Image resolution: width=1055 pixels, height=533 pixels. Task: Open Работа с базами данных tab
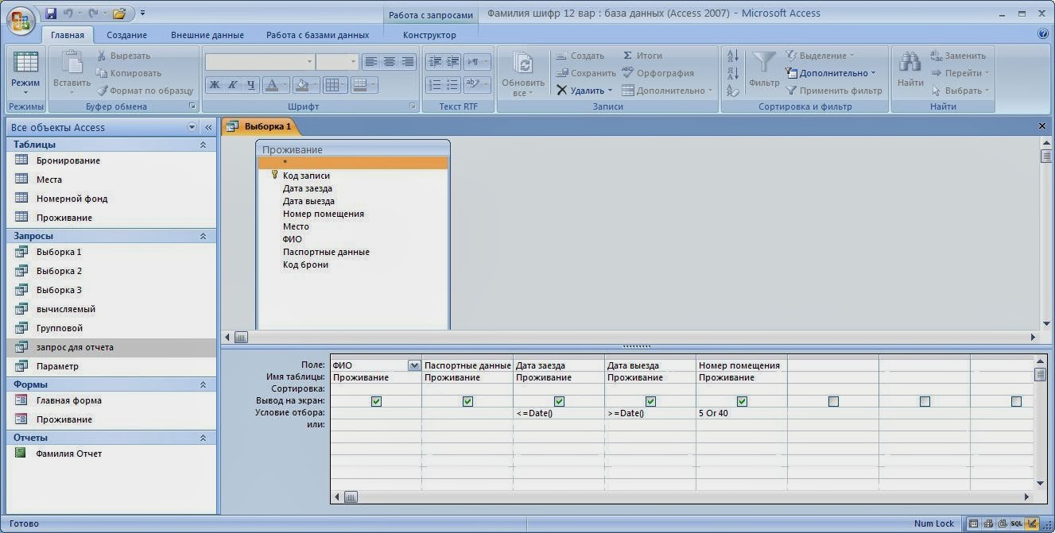click(x=318, y=35)
